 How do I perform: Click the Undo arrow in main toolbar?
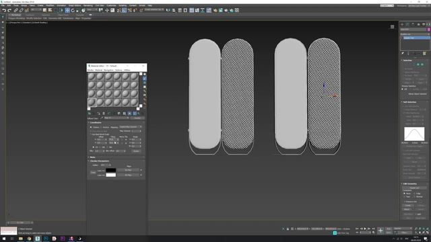[x=5, y=10]
